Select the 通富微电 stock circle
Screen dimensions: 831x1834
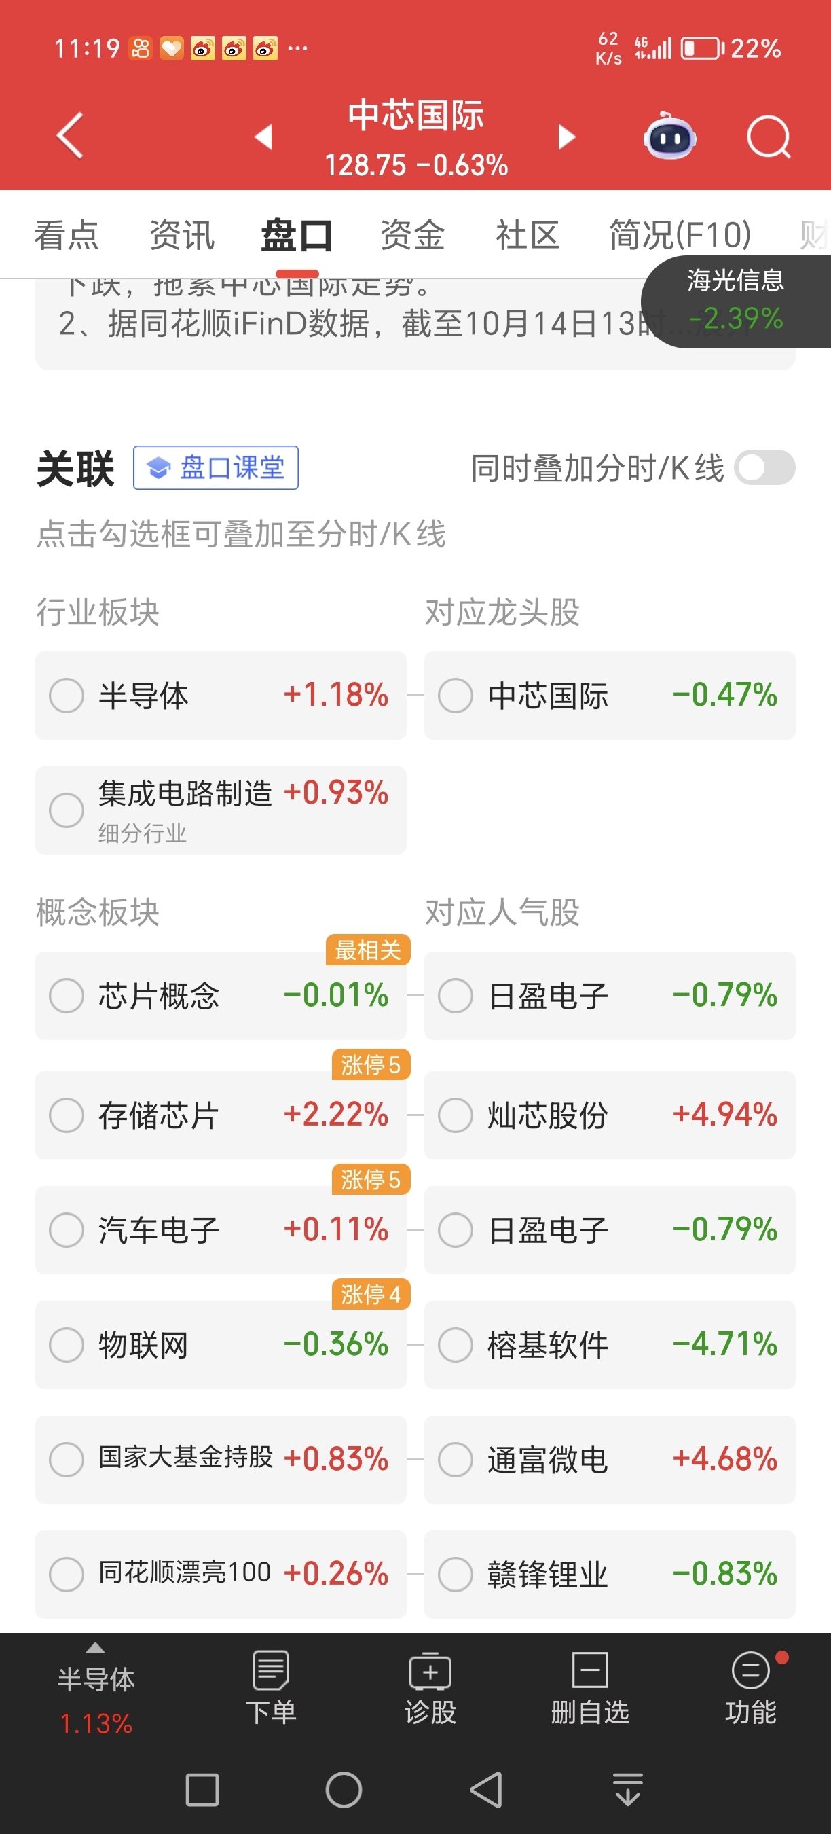click(x=456, y=1459)
